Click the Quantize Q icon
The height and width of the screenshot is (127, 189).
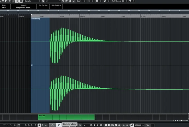[43, 1]
